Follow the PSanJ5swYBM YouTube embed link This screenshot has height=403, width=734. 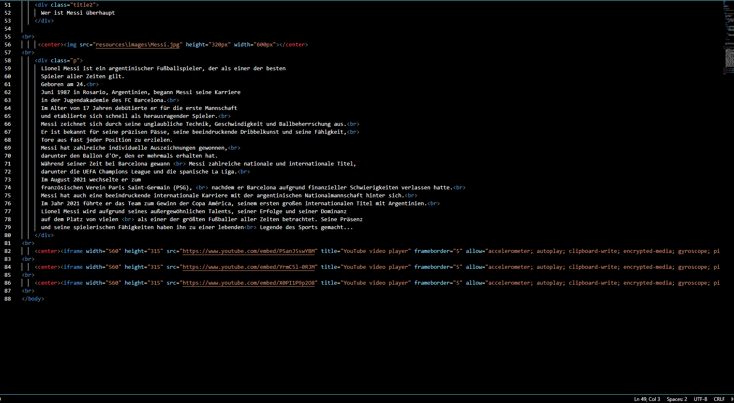pos(249,251)
